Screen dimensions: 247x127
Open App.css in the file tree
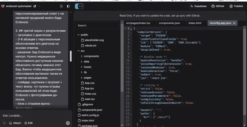89,83
